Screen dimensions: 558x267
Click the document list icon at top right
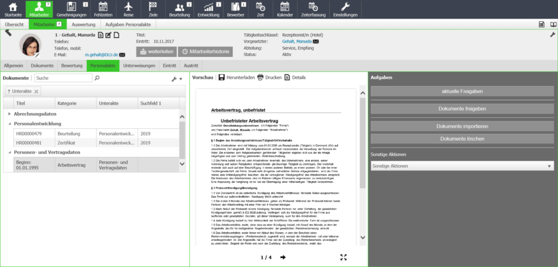[x=541, y=24]
